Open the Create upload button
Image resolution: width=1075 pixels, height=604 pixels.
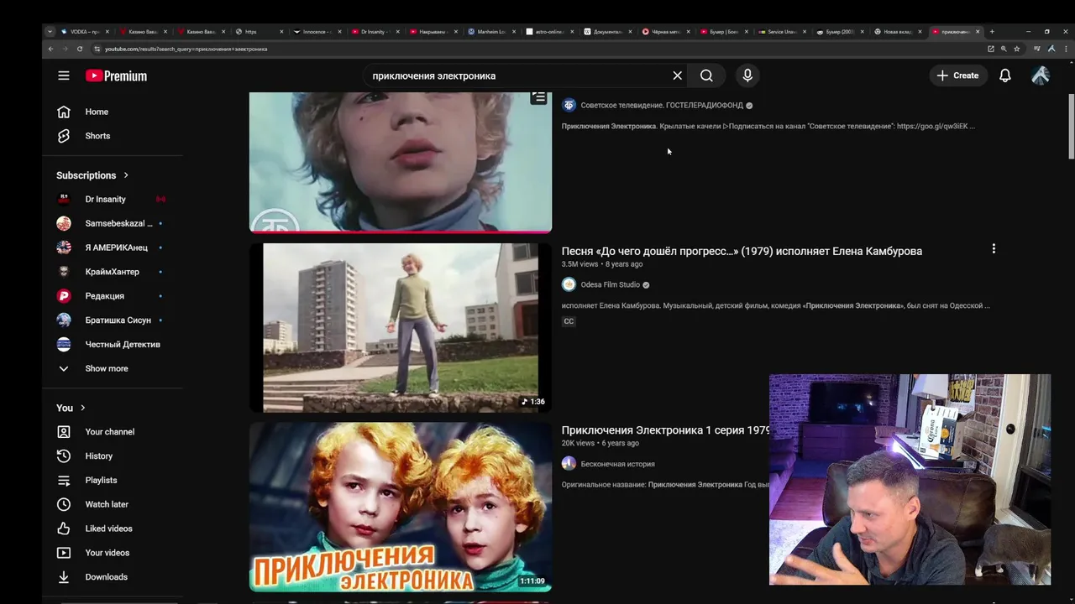coord(957,75)
